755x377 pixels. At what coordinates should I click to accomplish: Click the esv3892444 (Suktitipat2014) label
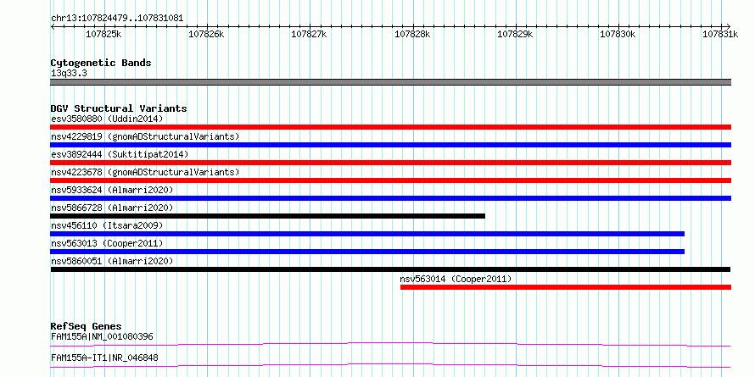click(120, 154)
